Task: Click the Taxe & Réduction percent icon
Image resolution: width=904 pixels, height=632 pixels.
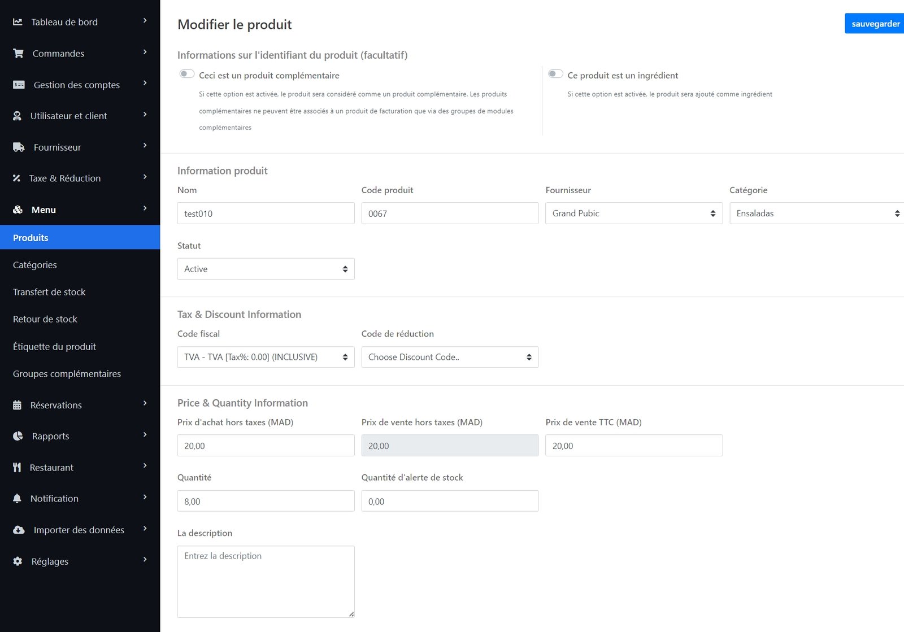Action: 17,178
